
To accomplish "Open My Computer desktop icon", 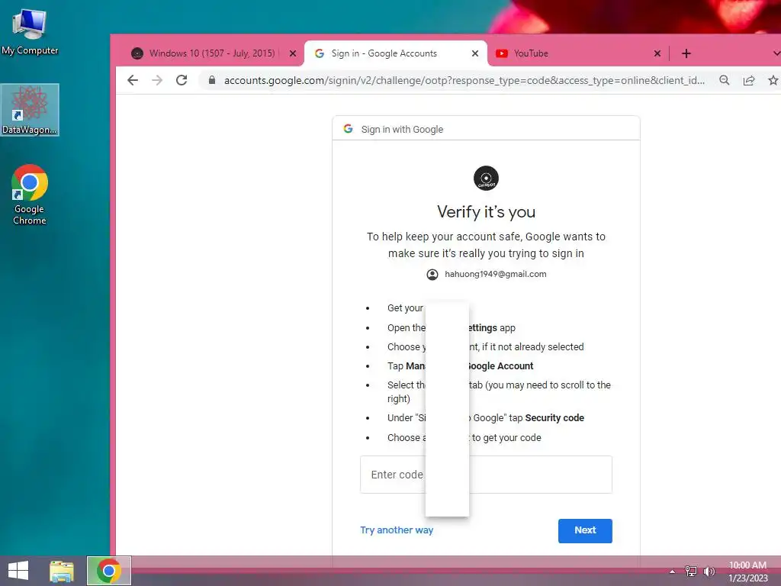I will pos(30,32).
